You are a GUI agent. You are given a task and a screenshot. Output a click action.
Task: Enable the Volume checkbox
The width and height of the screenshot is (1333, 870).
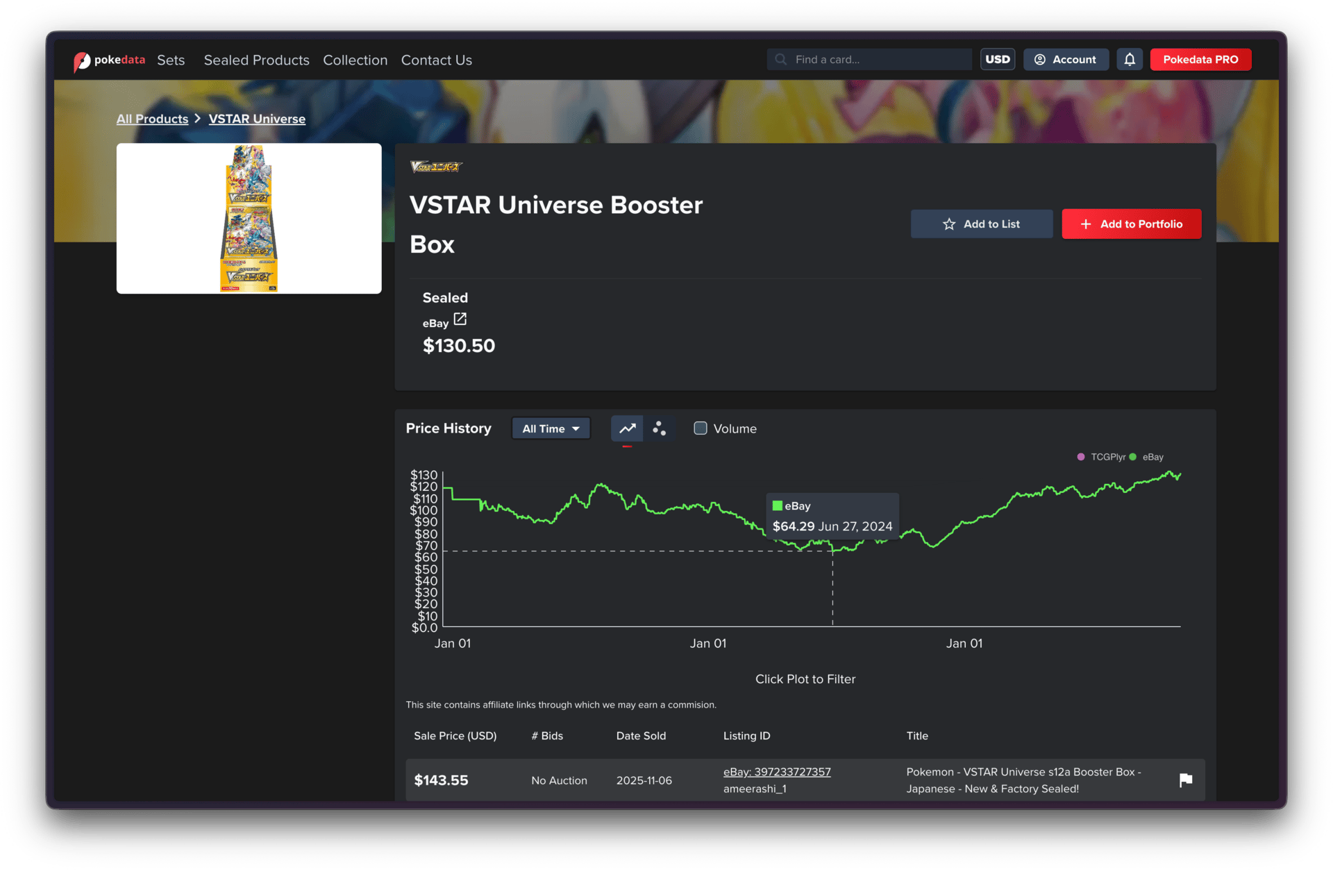[x=701, y=428]
